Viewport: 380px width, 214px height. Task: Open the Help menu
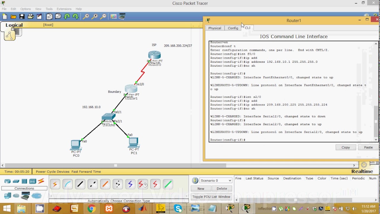pyautogui.click(x=79, y=9)
